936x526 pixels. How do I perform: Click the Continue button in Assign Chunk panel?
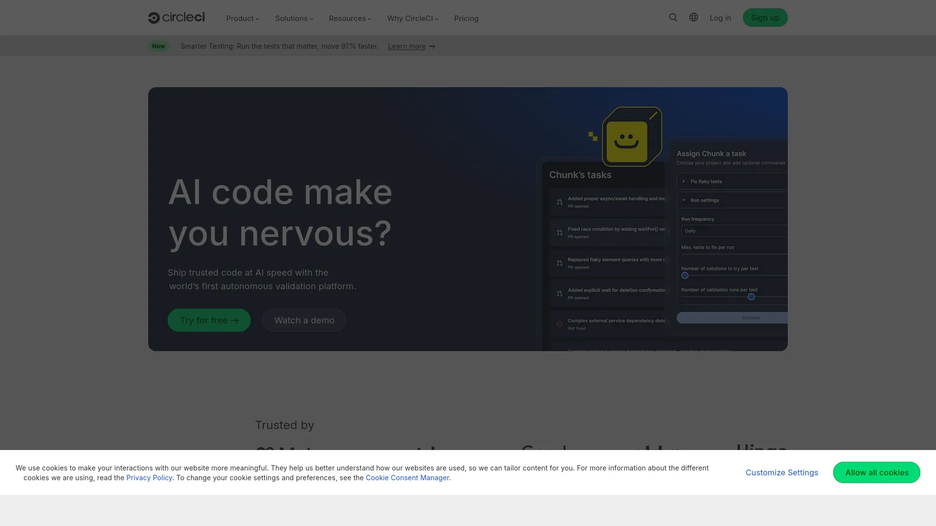(732, 318)
